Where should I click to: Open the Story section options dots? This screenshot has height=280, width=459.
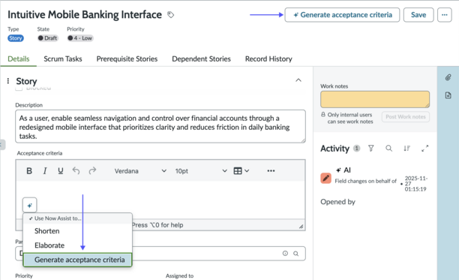point(8,81)
